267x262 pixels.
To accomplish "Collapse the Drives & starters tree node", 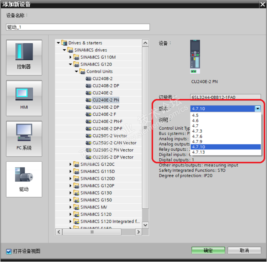I will point(58,43).
